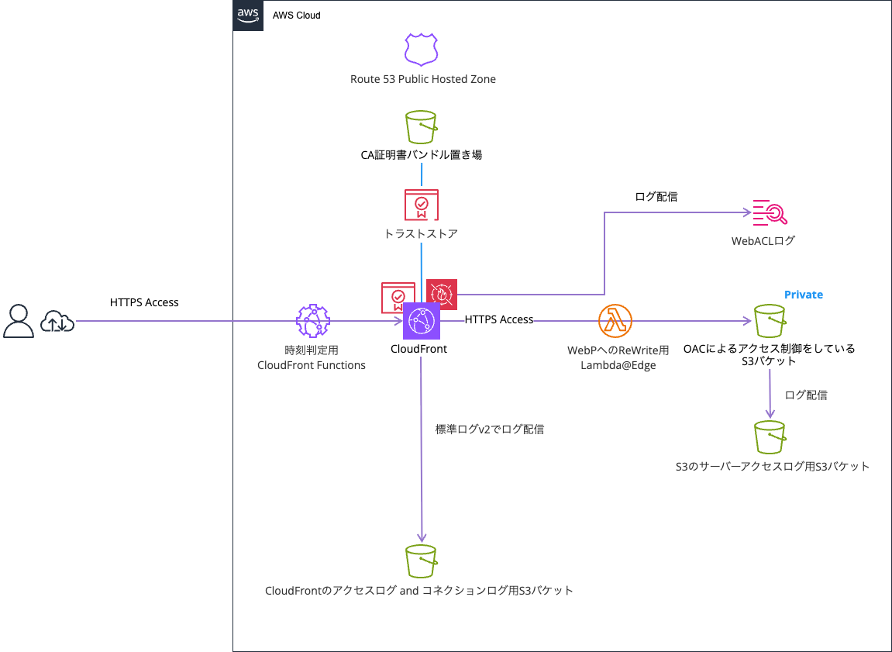Select the AWS Cloud title text
The width and height of the screenshot is (892, 652).
tap(296, 16)
